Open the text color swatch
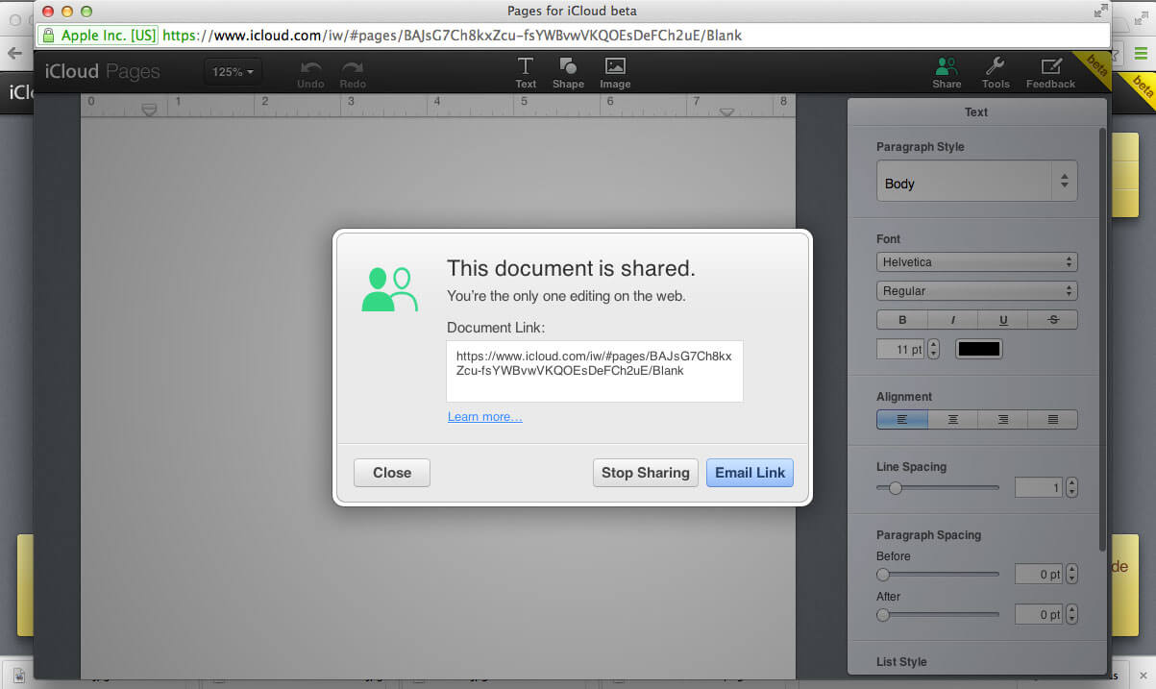Screen dimensions: 1156x689 click(x=978, y=348)
